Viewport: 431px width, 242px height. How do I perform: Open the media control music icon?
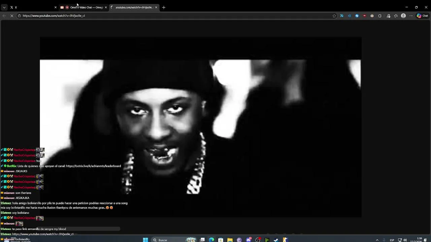[x=388, y=16]
